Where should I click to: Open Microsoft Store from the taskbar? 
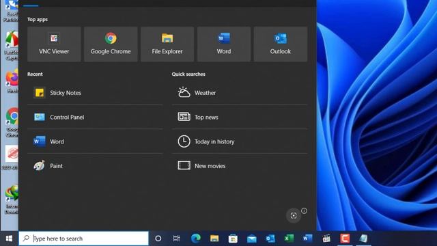coord(233,238)
